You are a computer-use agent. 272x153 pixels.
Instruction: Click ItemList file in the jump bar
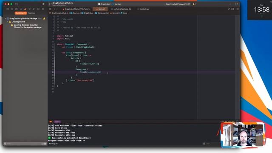[x=114, y=13]
